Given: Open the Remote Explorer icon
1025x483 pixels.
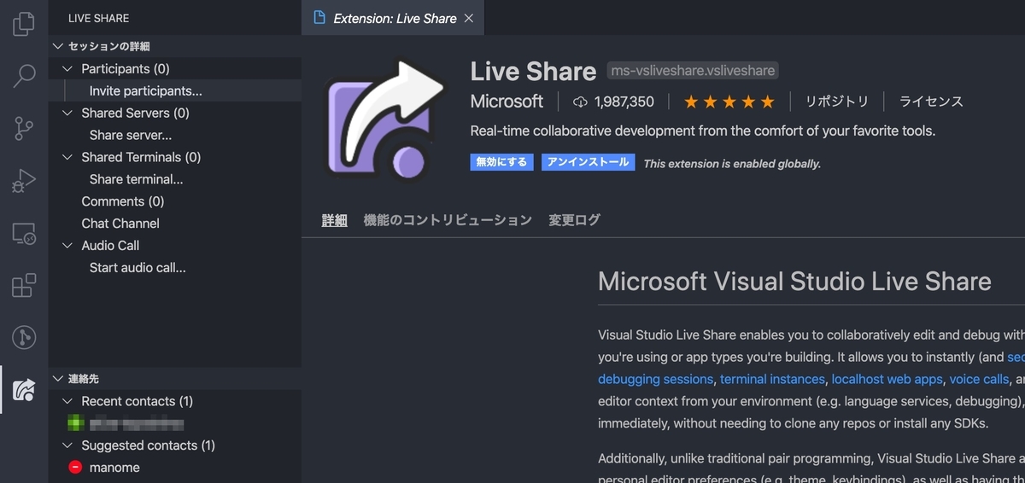Looking at the screenshot, I should (x=24, y=233).
